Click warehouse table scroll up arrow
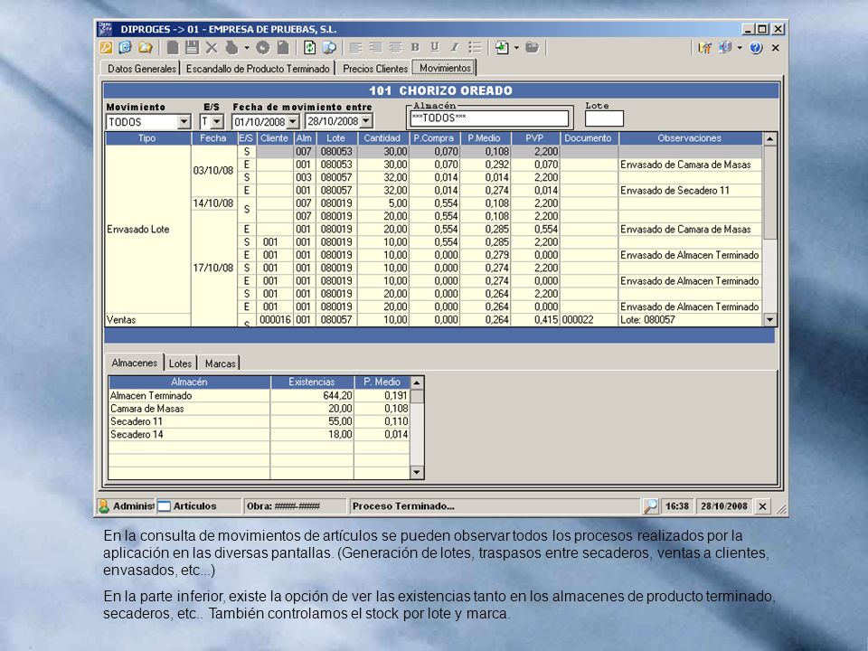Screen dimensions: 868x651 tap(417, 382)
